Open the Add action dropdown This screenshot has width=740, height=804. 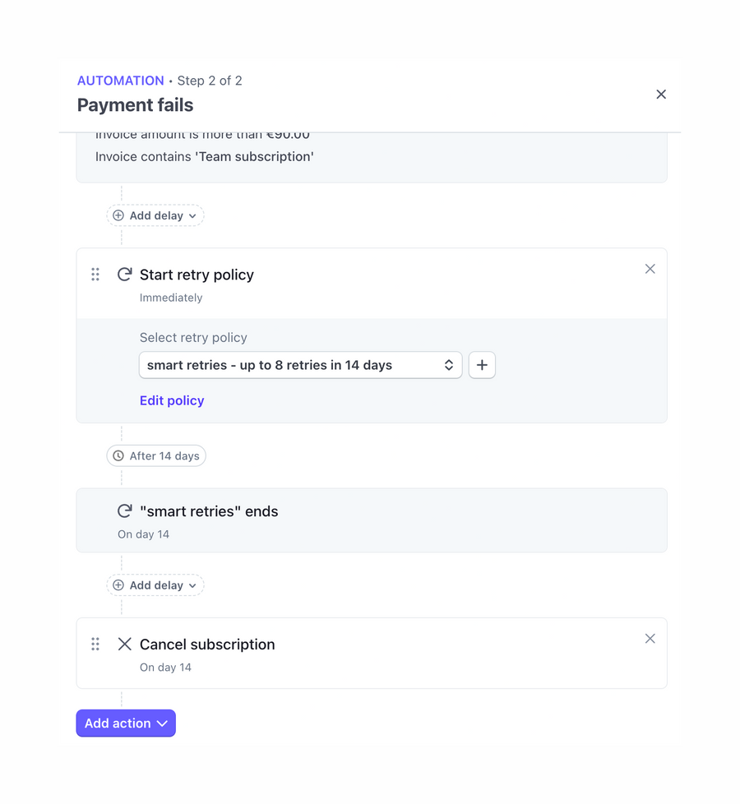[126, 723]
